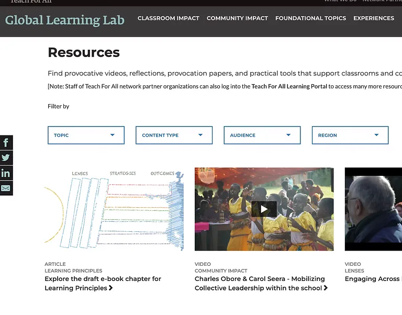Expand the Content Type filter dropdown
This screenshot has height=315, width=402.
pyautogui.click(x=174, y=135)
